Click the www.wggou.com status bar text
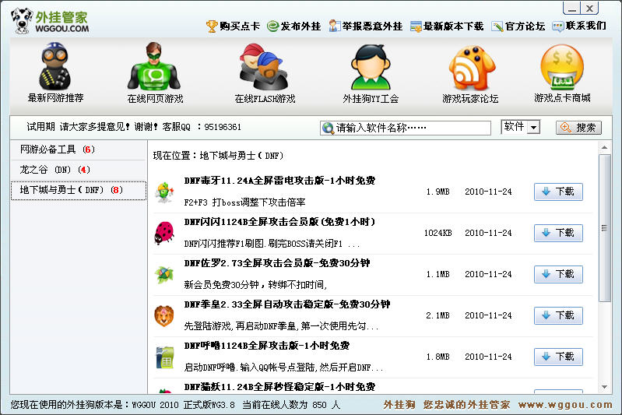 (x=565, y=405)
